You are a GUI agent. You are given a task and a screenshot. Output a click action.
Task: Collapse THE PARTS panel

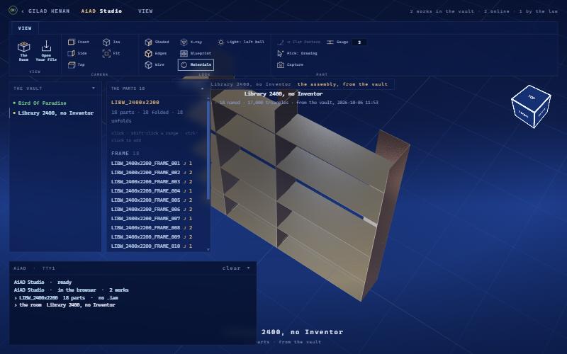click(x=202, y=88)
